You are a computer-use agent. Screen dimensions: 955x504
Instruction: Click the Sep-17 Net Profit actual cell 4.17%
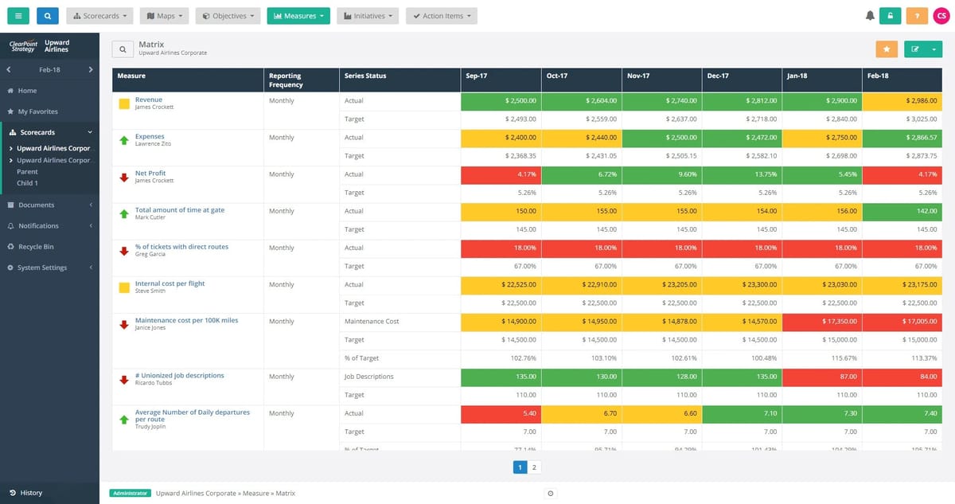501,174
